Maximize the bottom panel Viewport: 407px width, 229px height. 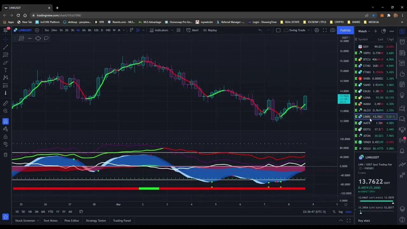point(348,221)
